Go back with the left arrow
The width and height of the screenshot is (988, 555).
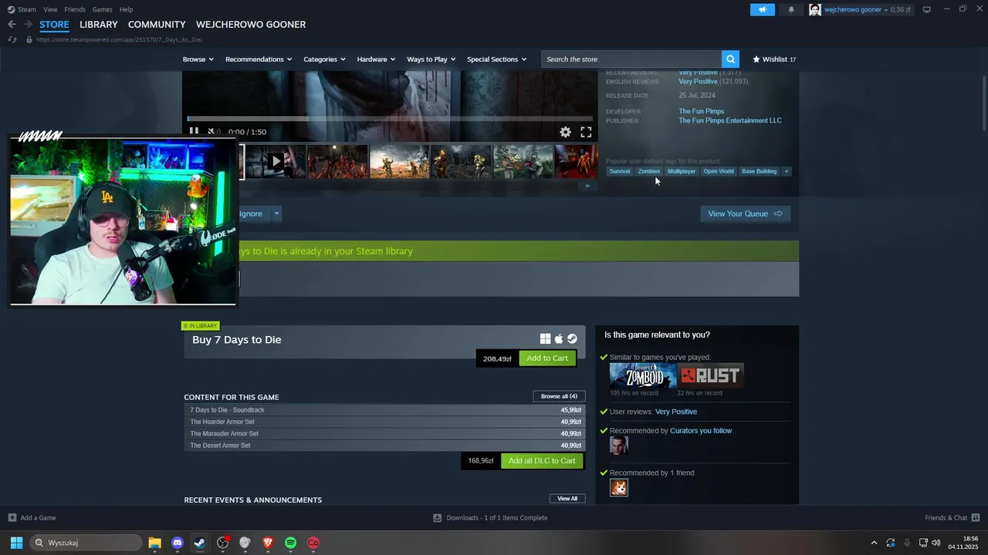[12, 25]
